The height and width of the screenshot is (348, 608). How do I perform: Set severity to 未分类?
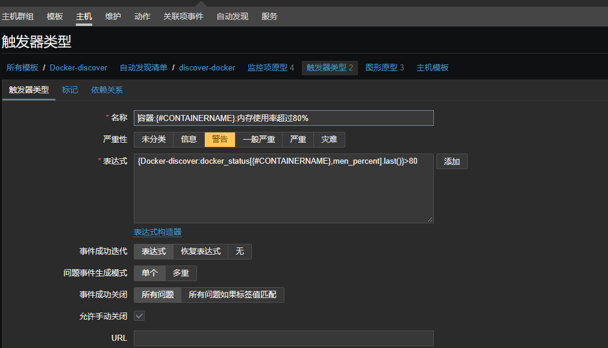[x=154, y=140]
